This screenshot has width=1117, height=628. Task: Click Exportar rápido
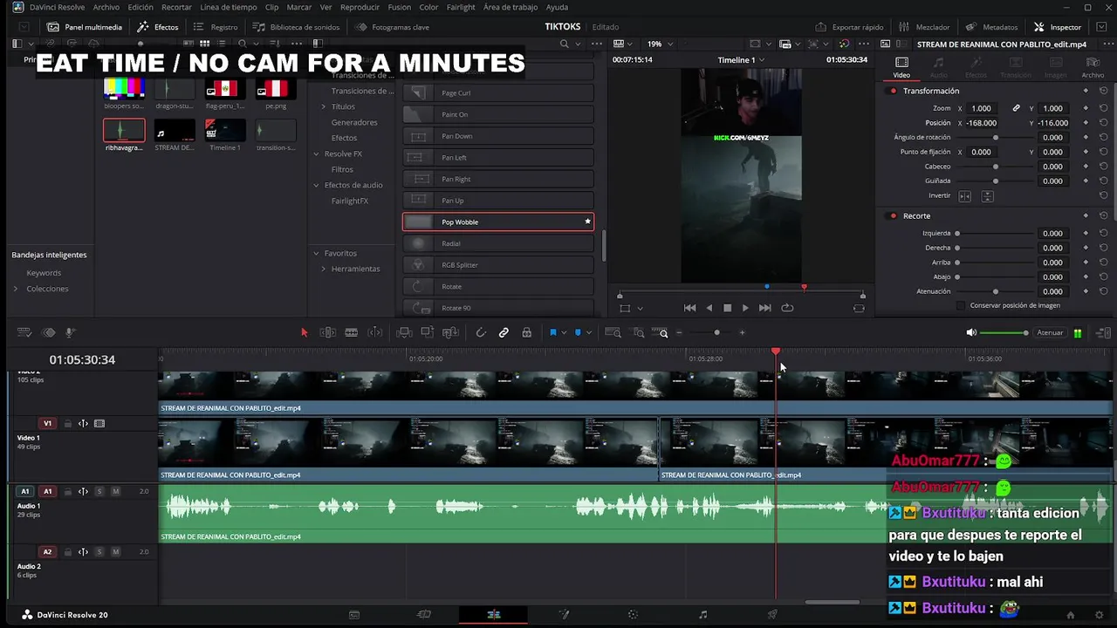(x=849, y=27)
